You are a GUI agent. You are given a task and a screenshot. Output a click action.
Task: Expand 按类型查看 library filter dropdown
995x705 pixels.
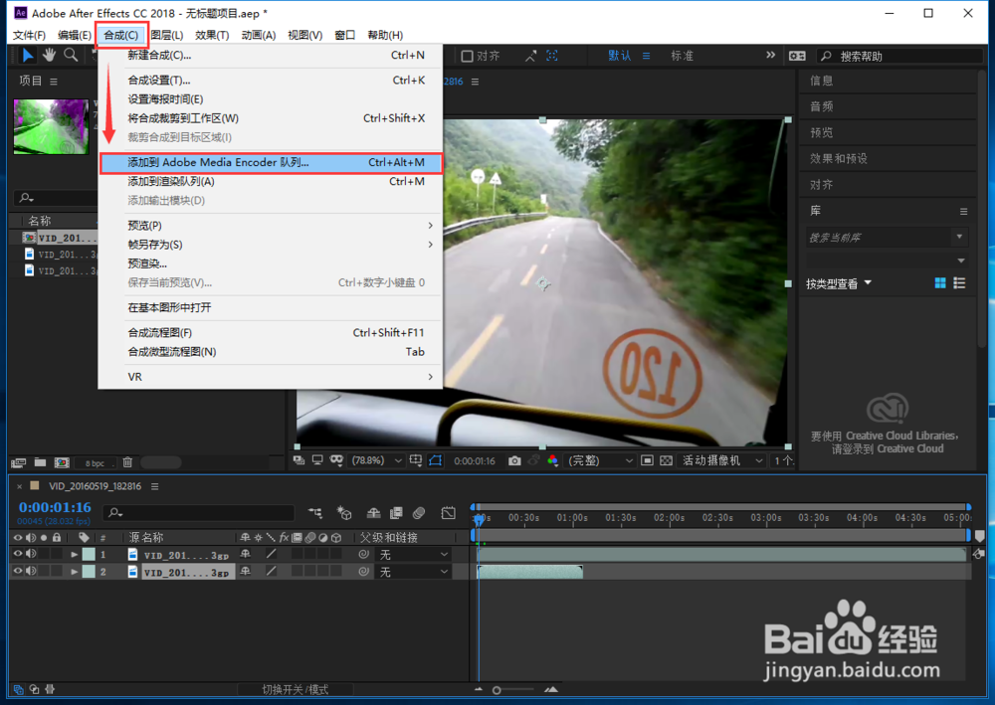[x=839, y=283]
